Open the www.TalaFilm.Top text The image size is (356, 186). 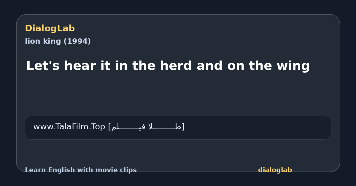click(x=69, y=127)
